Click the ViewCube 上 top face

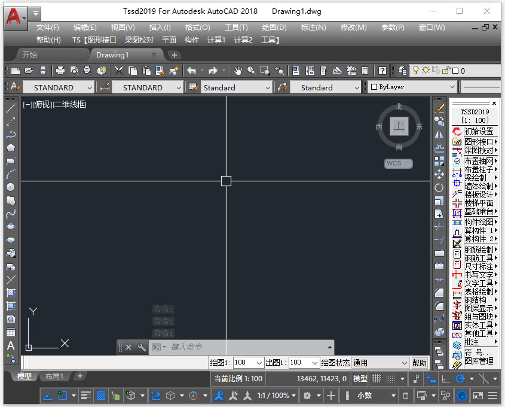[x=399, y=126]
